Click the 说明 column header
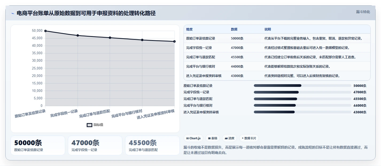 coord(268,29)
